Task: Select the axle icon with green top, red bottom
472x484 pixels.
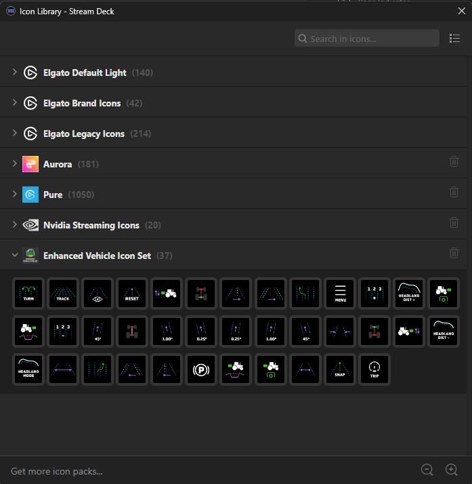Action: coord(374,331)
